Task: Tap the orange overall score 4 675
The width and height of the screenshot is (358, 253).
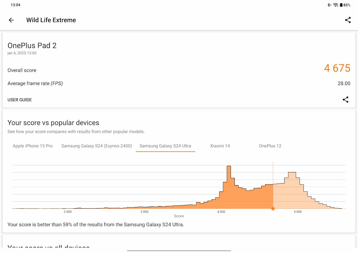Action: pyautogui.click(x=337, y=68)
